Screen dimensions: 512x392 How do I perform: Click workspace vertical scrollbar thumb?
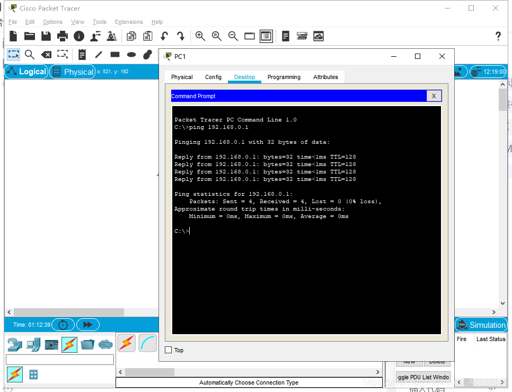pyautogui.click(x=503, y=100)
